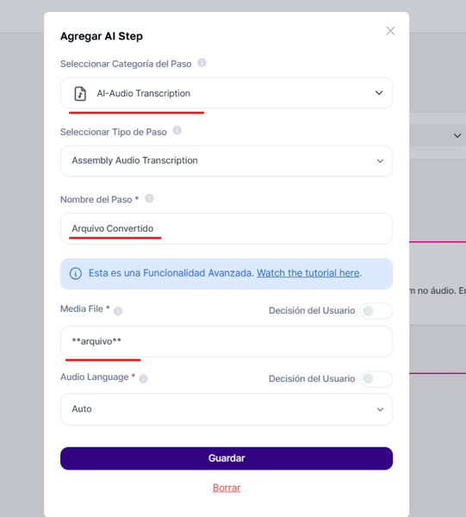Toggle Decisión del Usuario for Audio Language
This screenshot has height=517, width=466.
(x=376, y=379)
